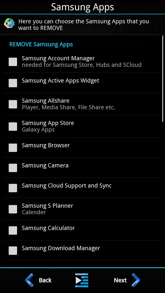This screenshot has height=293, width=165.
Task: Check the Samsung Account Manager checkbox
Action: 13,62
